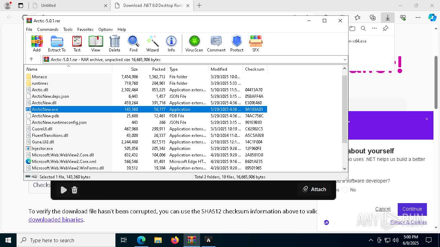Screen dimensions: 440x247
Task: Open the browser downloads icon
Action: tap(387, 17)
